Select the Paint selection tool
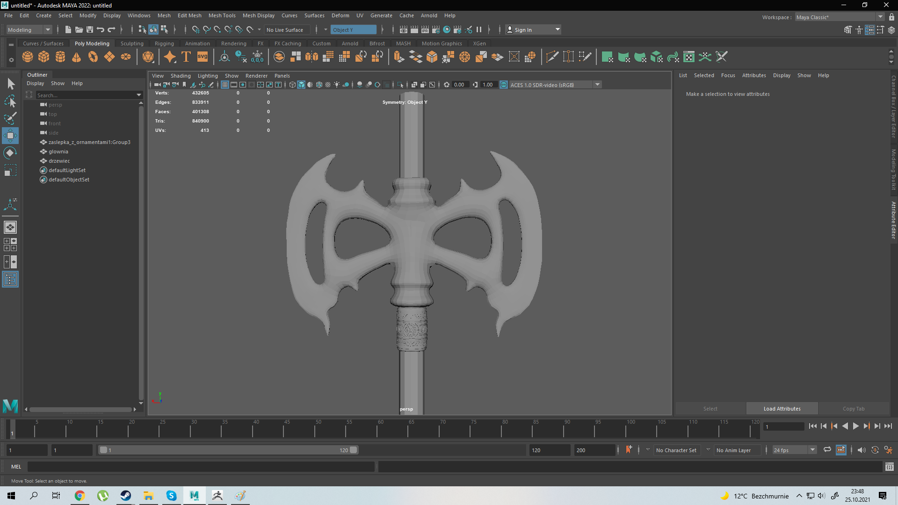Viewport: 898px width, 505px height. coord(10,118)
